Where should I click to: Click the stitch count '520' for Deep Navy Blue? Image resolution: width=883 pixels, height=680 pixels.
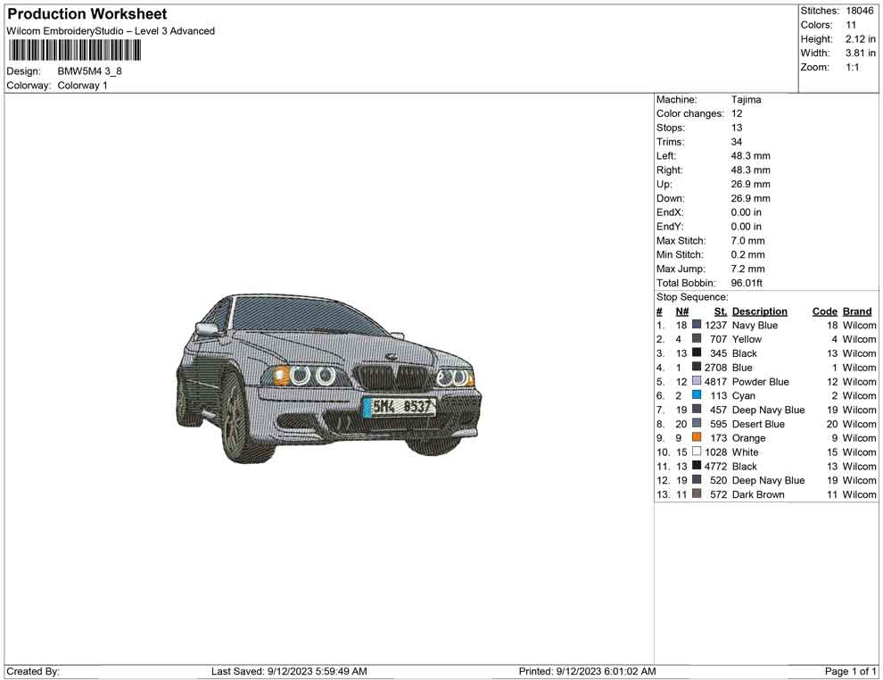click(719, 480)
